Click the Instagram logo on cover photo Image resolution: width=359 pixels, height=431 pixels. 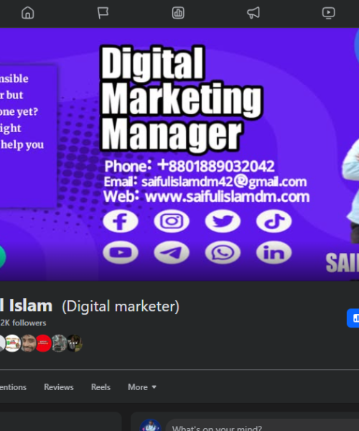click(x=172, y=221)
